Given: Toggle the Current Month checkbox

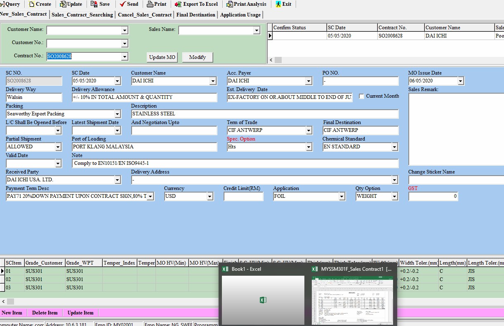Looking at the screenshot, I should click(362, 96).
